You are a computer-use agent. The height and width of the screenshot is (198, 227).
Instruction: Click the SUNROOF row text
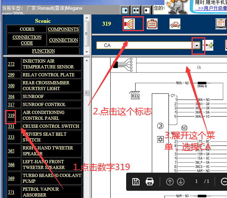pyautogui.click(x=33, y=97)
